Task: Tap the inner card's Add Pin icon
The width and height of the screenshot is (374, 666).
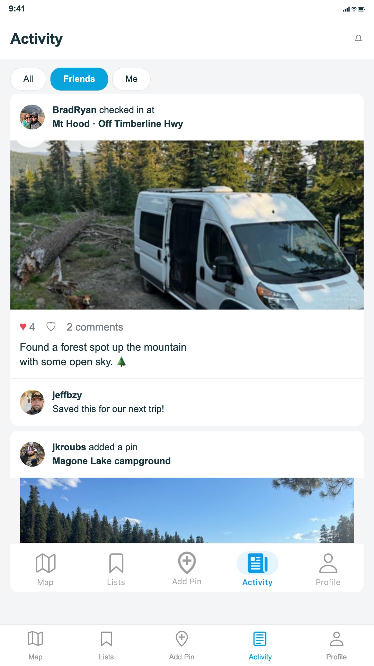Action: coord(187,563)
